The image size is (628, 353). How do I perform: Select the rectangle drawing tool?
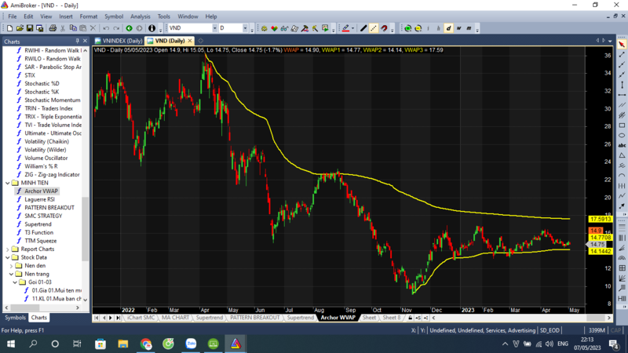click(x=622, y=126)
